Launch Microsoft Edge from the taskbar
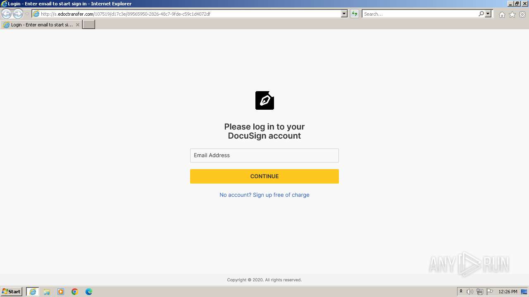529x297 pixels. point(89,292)
